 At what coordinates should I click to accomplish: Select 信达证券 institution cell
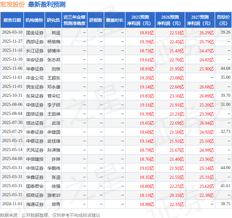click(35, 123)
